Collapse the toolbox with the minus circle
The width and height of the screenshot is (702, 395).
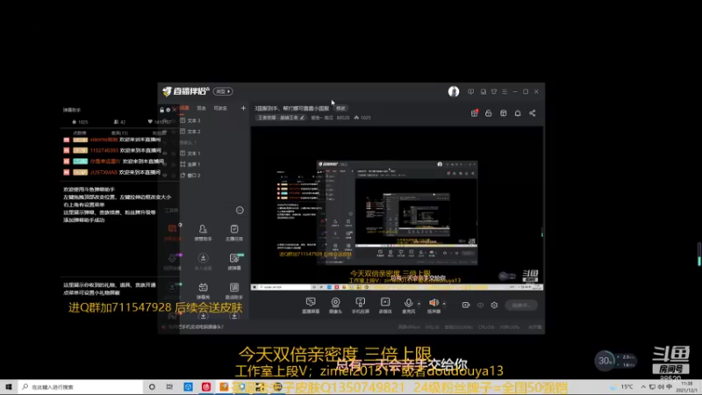pos(240,210)
